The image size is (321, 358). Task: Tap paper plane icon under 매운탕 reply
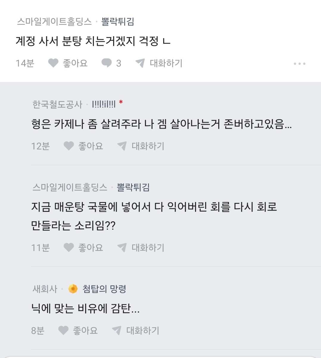click(x=122, y=247)
